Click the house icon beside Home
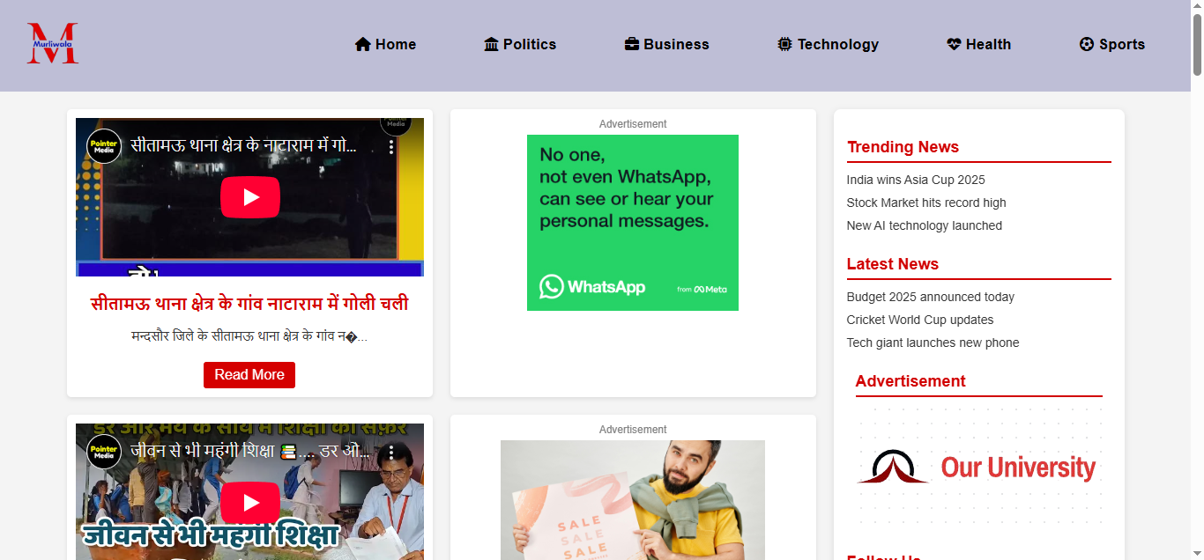 (x=362, y=44)
